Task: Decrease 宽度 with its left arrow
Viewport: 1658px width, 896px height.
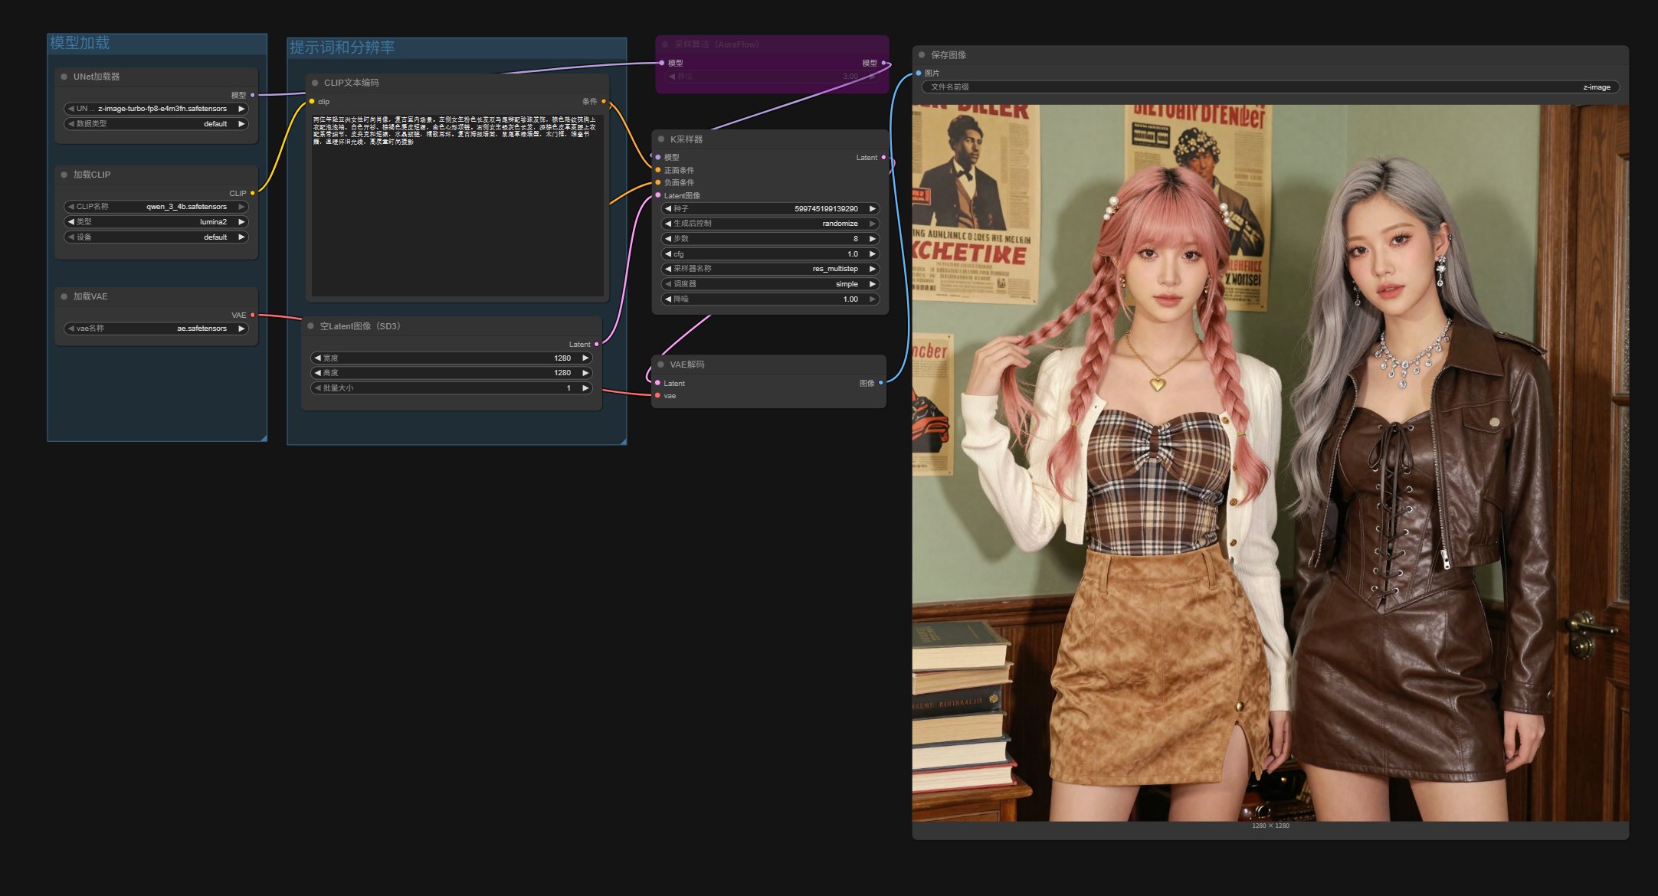Action: tap(317, 358)
